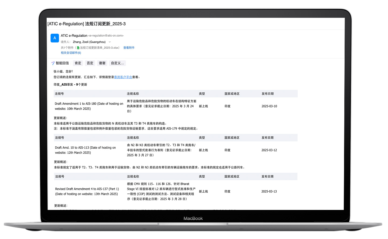The height and width of the screenshot is (239, 388).
Task: Select the 谢谢 quick reply
Action: tap(102, 63)
